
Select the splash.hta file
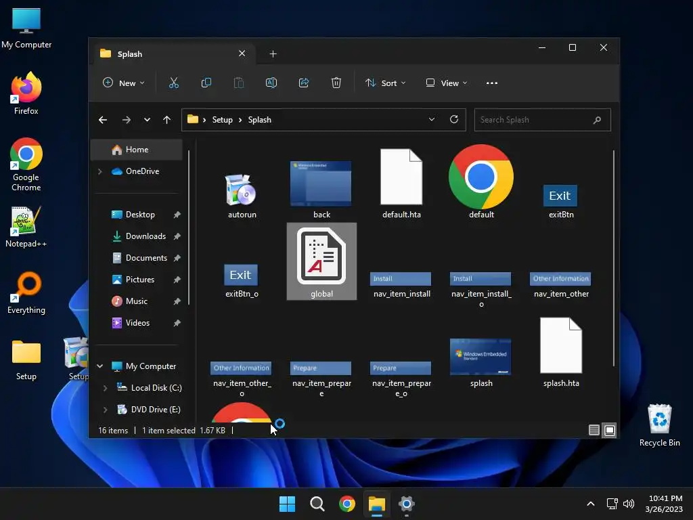click(x=561, y=346)
